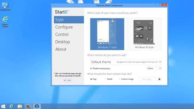Click the Facebook discount promotional text

68,75
